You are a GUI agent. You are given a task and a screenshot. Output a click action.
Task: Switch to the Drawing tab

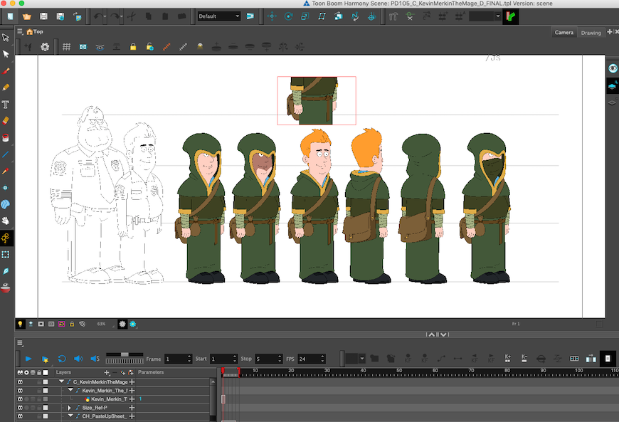[x=591, y=32]
